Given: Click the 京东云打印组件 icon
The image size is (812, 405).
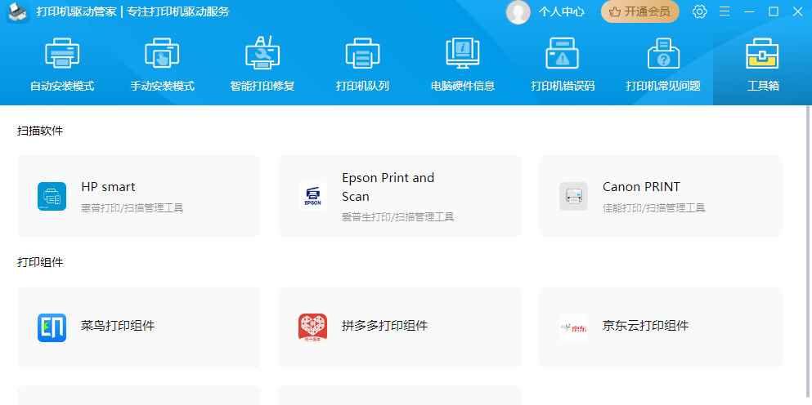Looking at the screenshot, I should 573,327.
